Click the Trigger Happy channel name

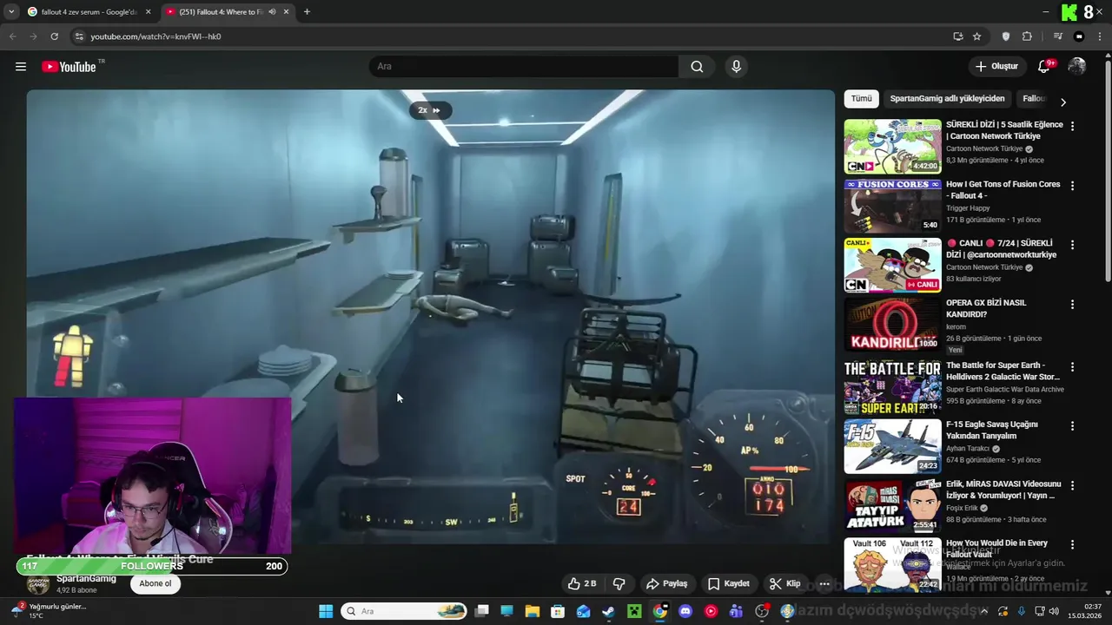pos(969,208)
